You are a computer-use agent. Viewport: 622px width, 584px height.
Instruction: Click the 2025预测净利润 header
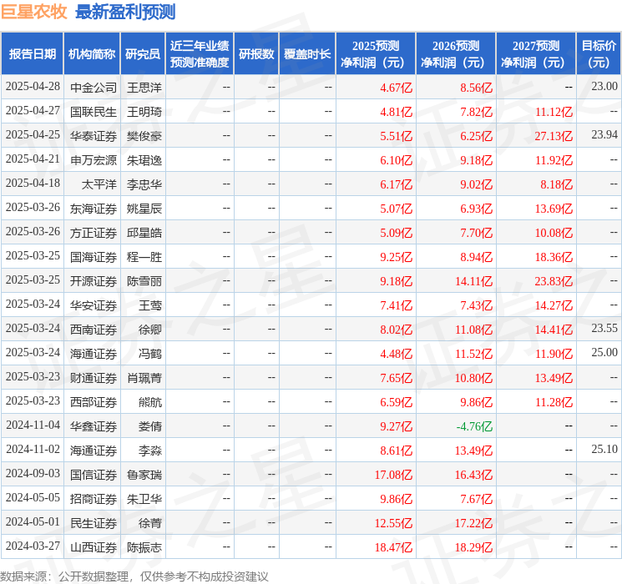[376, 54]
